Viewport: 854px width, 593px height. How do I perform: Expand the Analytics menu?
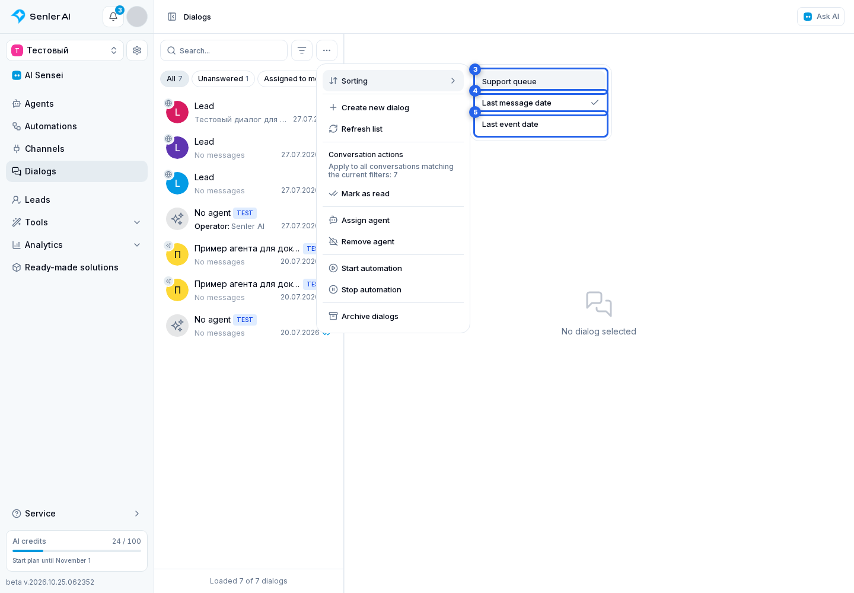click(x=77, y=245)
